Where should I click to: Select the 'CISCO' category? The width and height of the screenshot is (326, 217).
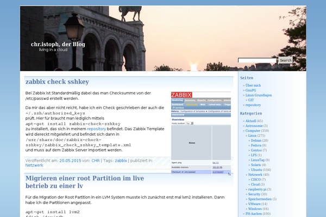[256, 180]
